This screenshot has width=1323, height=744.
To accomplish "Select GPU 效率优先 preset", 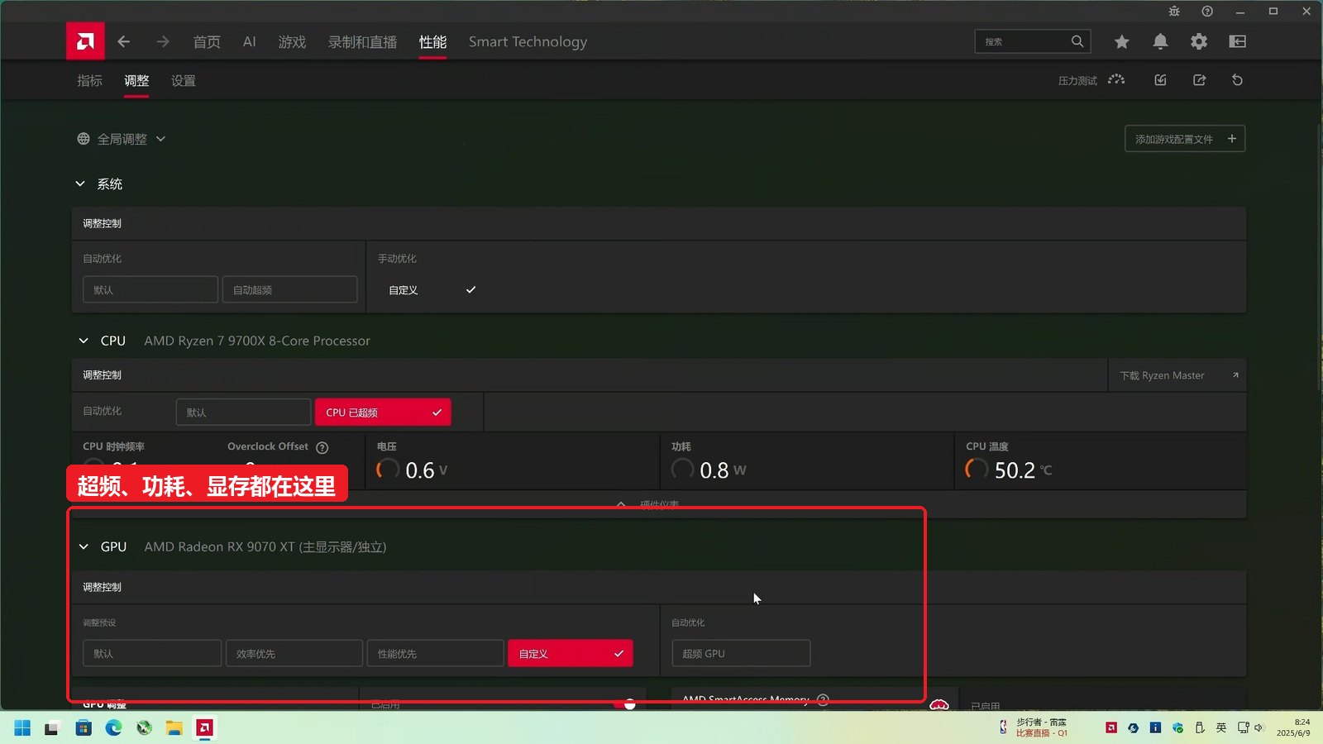I will [294, 654].
